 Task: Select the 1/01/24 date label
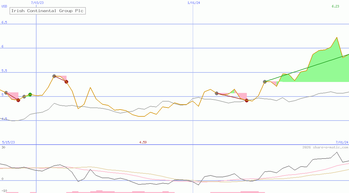(x=194, y=3)
